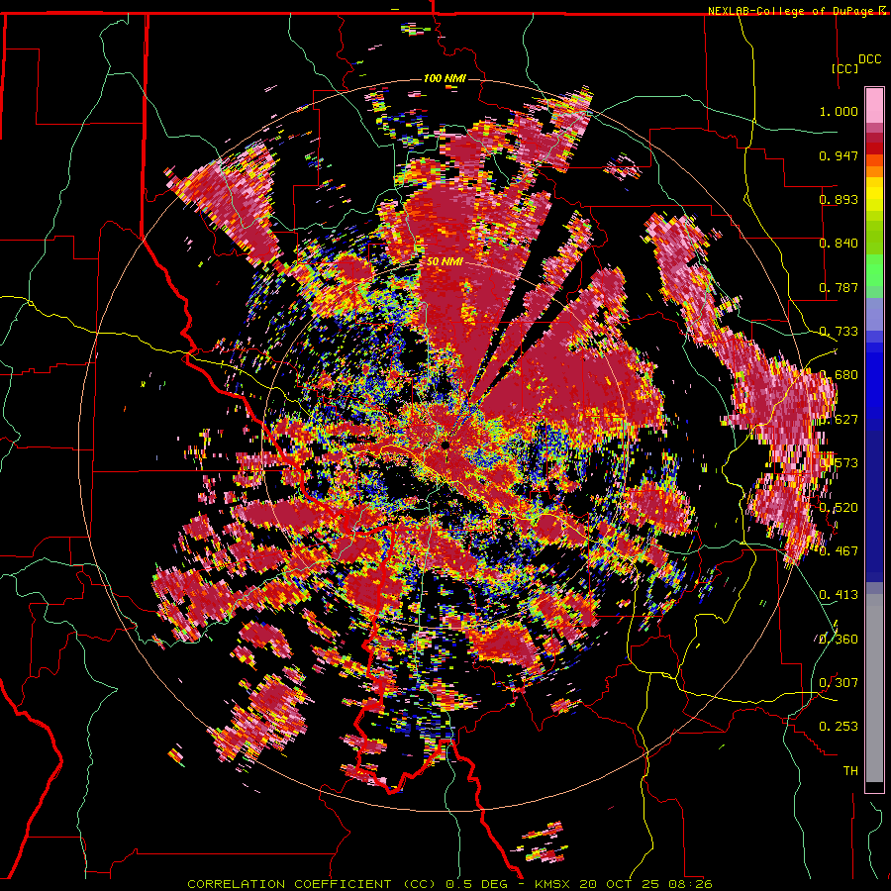Select the 0.787 legend value
Screen dimensions: 891x891
839,287
